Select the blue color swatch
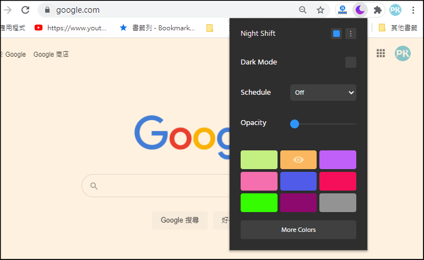Image resolution: width=424 pixels, height=260 pixels. [298, 181]
